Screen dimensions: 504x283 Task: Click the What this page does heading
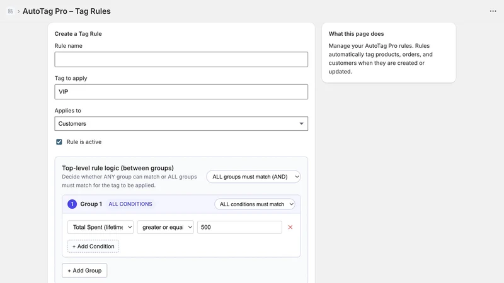356,34
